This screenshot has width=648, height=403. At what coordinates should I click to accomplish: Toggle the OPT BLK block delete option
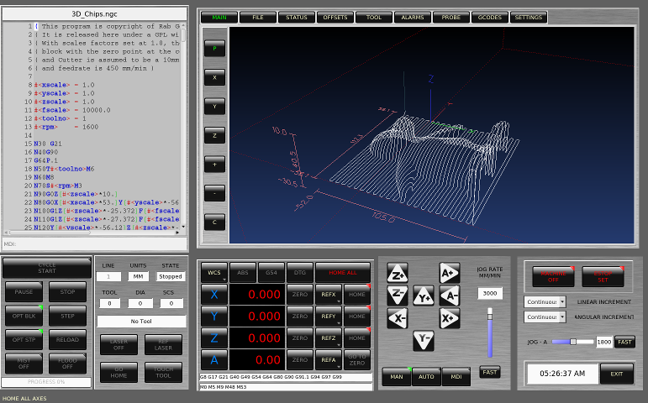(25, 316)
